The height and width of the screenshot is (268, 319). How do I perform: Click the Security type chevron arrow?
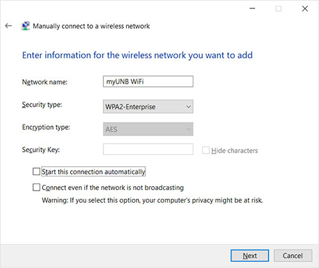[188, 106]
